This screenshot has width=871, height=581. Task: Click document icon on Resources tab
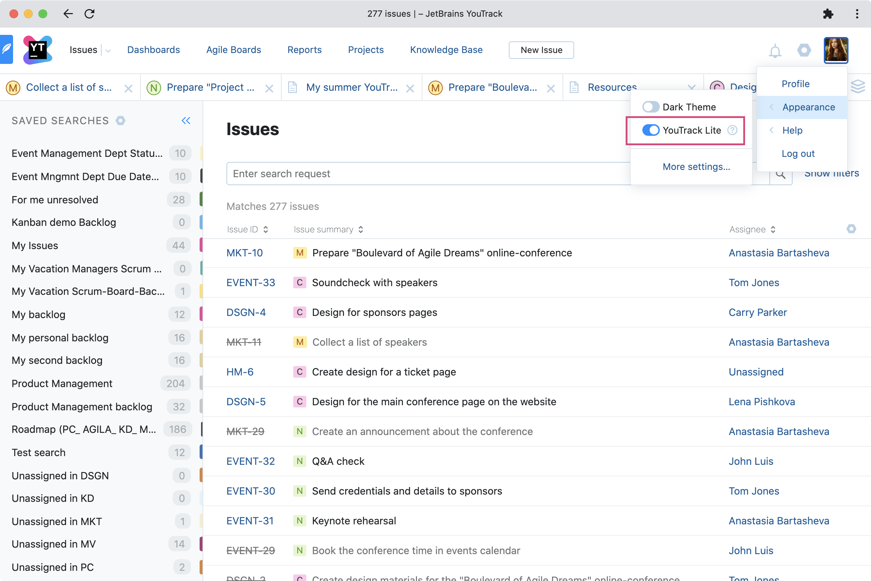(574, 88)
